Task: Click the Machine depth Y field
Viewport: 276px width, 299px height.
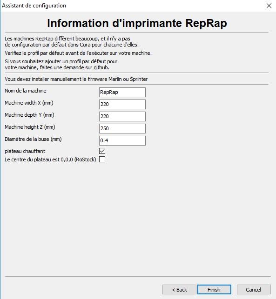Action: click(x=122, y=116)
